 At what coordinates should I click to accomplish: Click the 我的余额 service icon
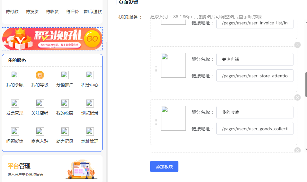pyautogui.click(x=15, y=75)
